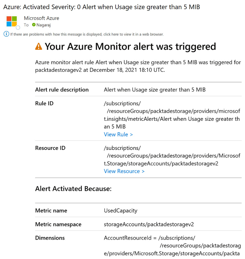Image resolution: width=245 pixels, height=259 pixels.
Task: Click the UsedCapacity metric value
Action: point(121,211)
